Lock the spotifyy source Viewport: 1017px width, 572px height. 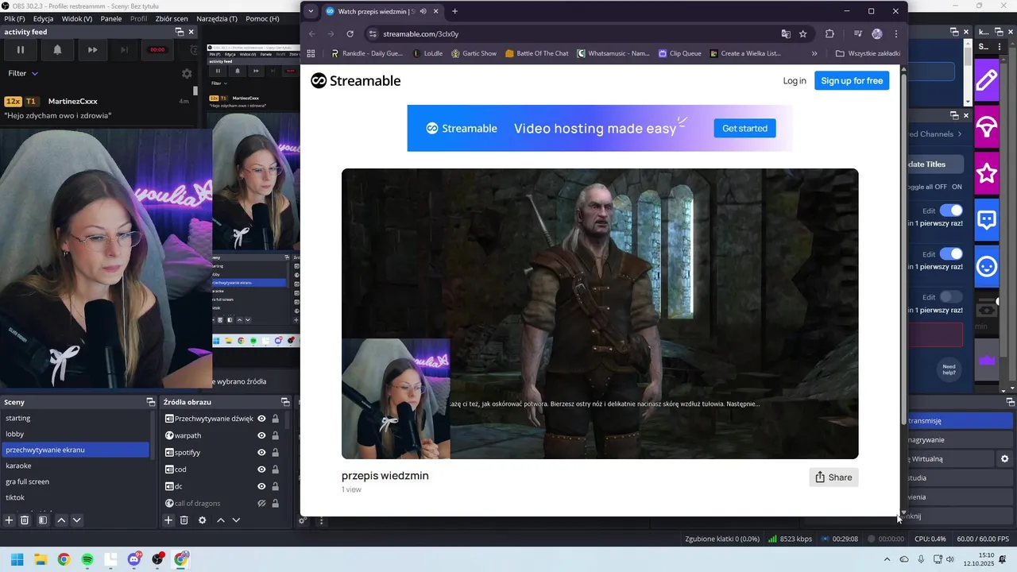click(x=275, y=452)
